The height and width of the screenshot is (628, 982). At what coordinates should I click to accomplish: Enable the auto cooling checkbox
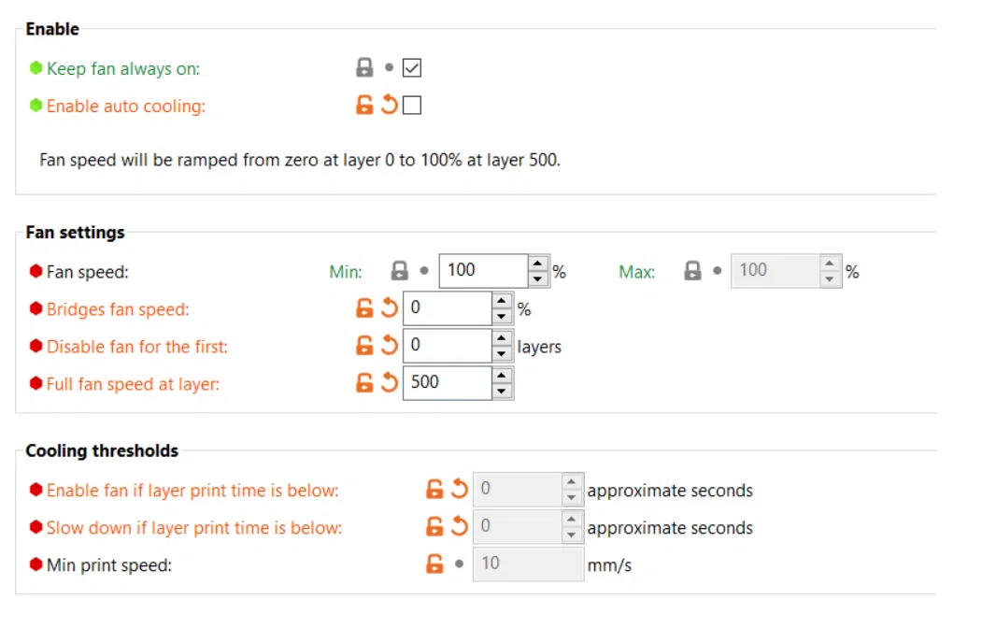(412, 106)
